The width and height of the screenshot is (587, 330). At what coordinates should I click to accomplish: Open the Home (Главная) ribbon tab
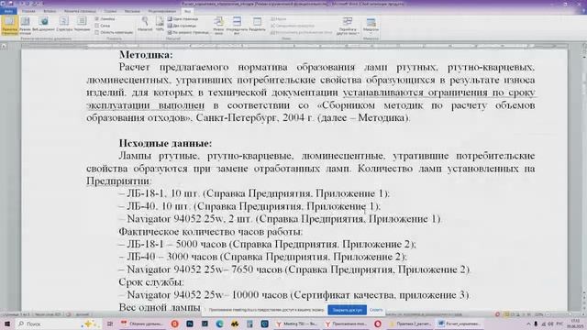point(28,11)
